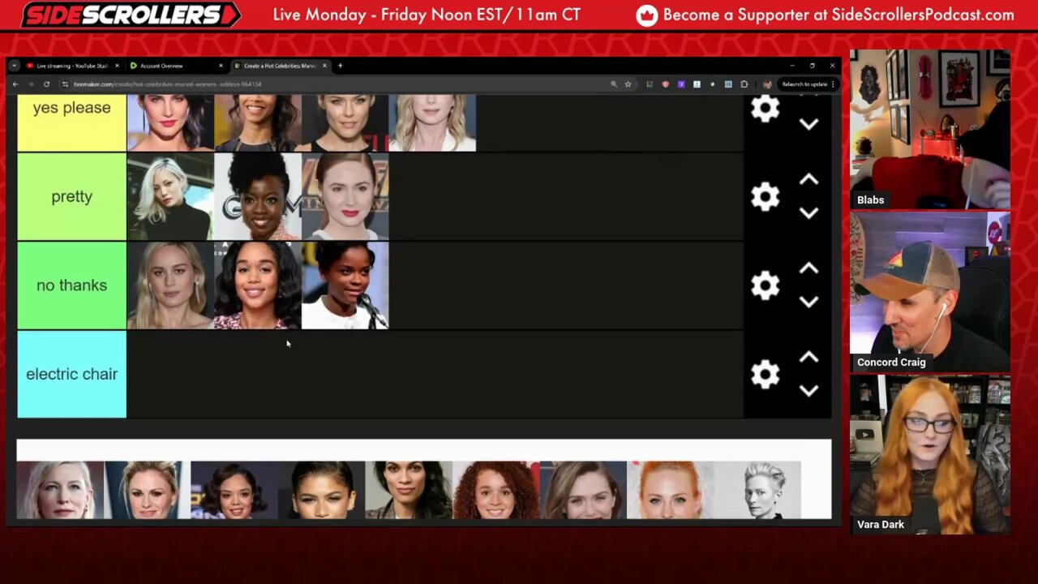Image resolution: width=1038 pixels, height=584 pixels.
Task: Select woman in white shirt in no thanks tier
Action: (345, 286)
